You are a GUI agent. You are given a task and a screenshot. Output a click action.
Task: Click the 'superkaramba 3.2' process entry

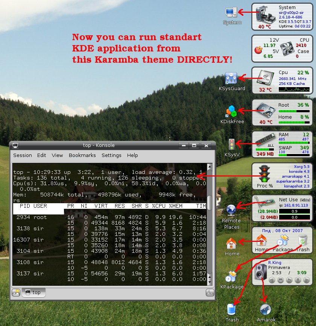(293, 181)
